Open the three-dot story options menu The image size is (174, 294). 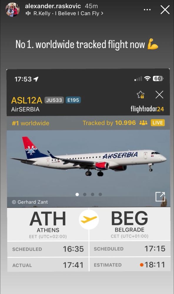coord(147,10)
